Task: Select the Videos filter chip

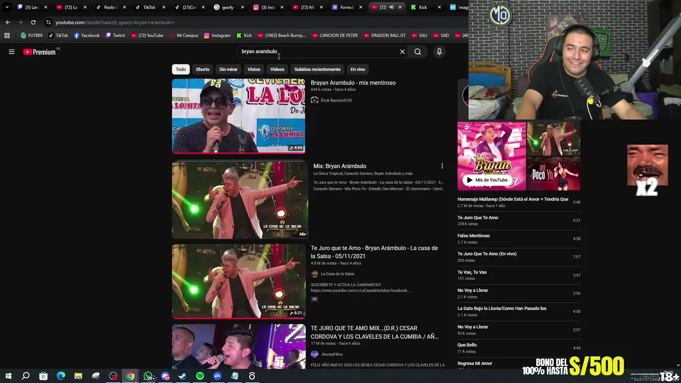Action: (x=277, y=69)
